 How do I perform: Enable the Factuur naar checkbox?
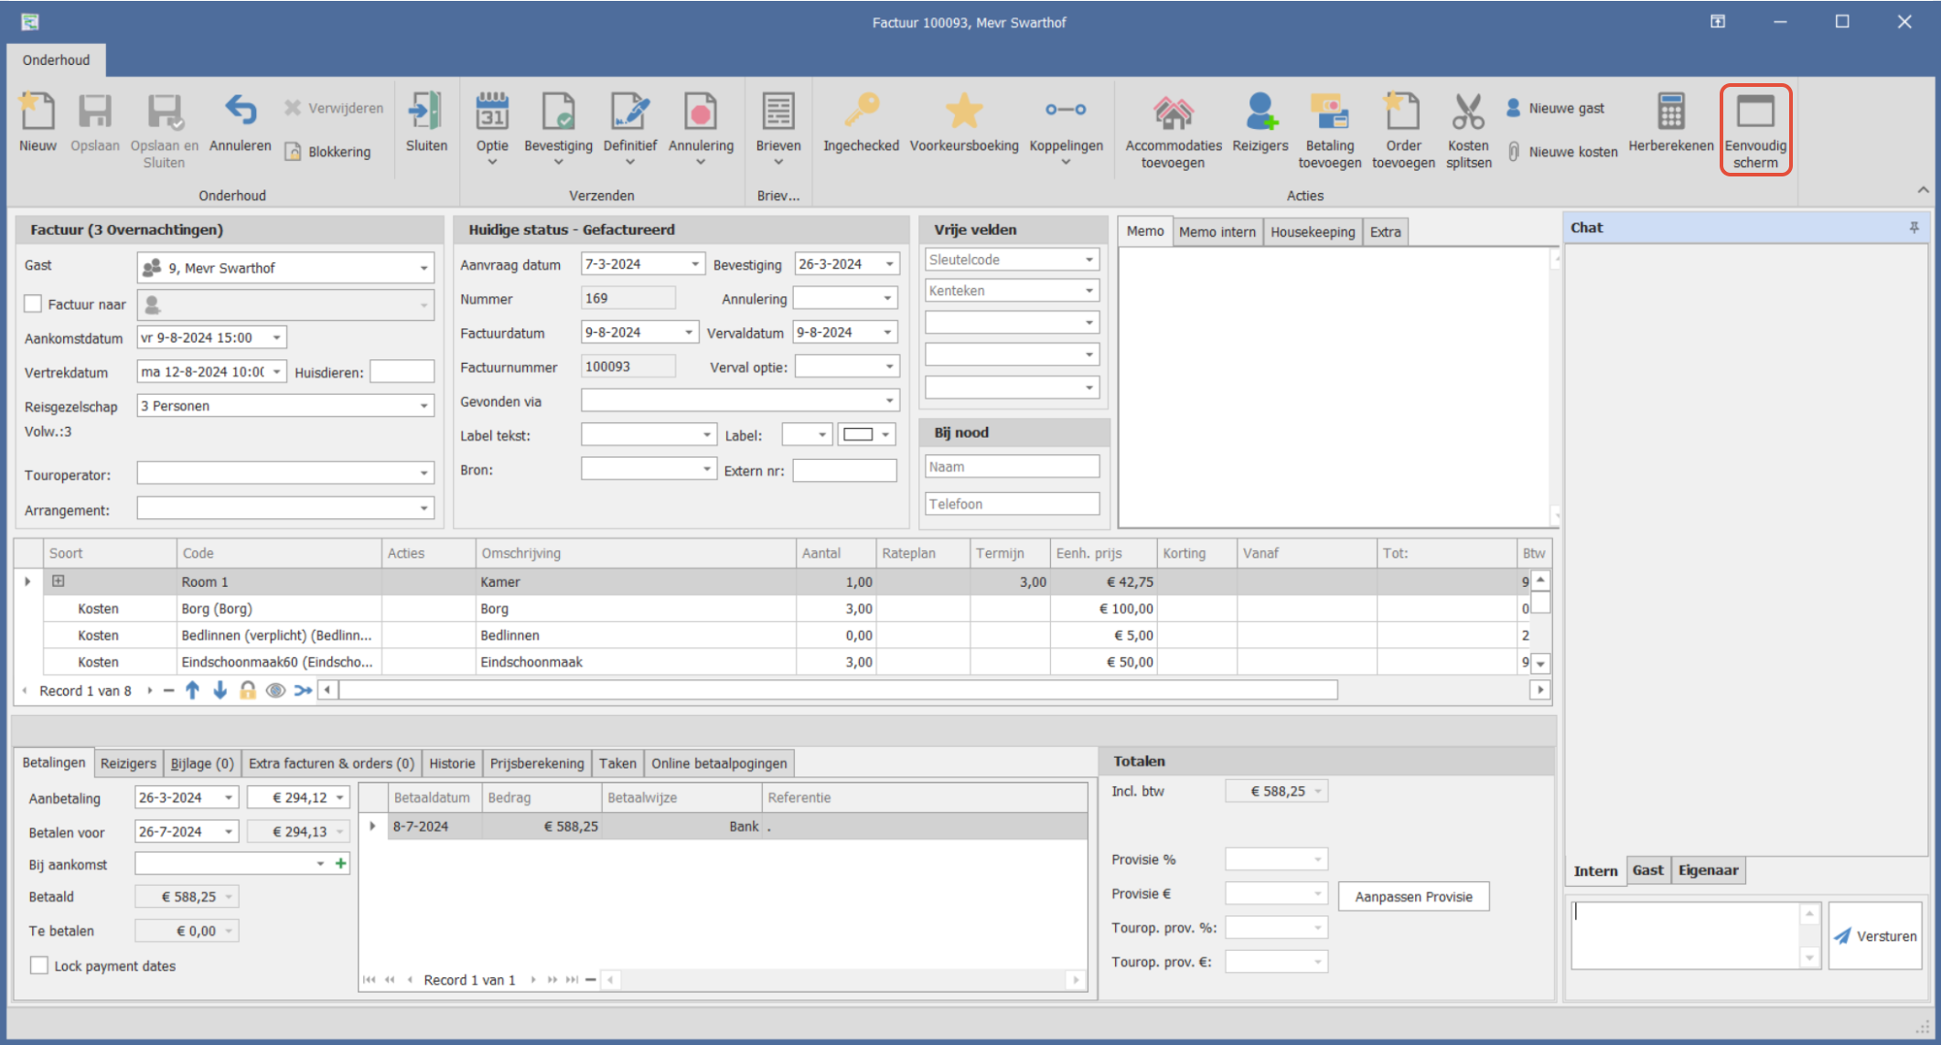[34, 304]
